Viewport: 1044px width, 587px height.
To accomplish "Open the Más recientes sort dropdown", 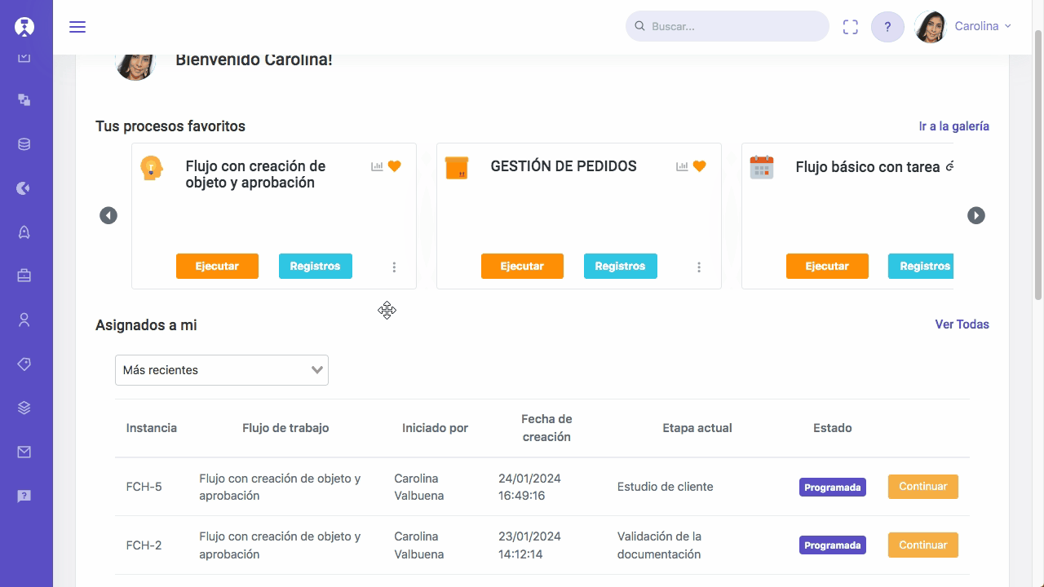I will click(222, 370).
